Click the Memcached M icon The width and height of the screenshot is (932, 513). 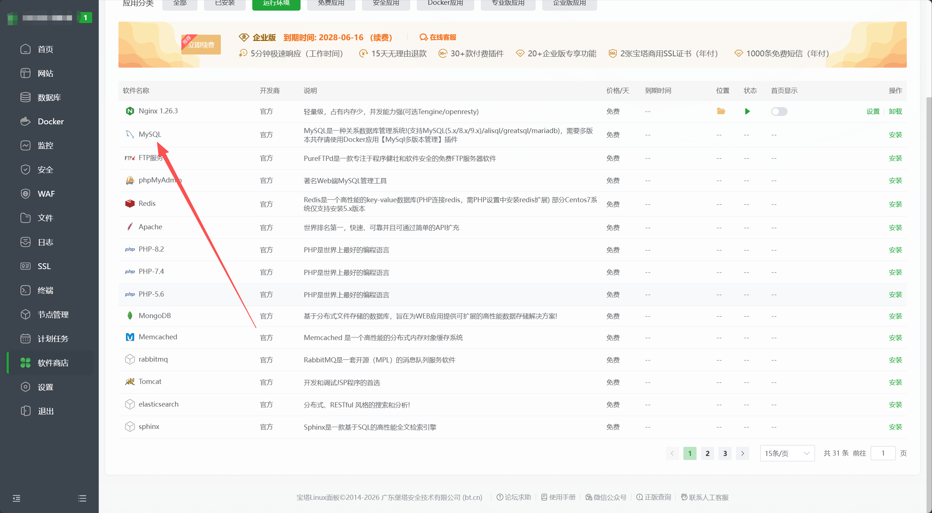[130, 337]
